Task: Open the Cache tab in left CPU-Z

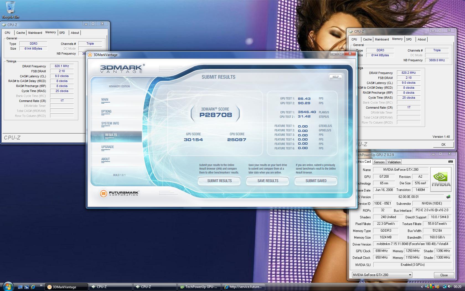Action: [x=20, y=33]
